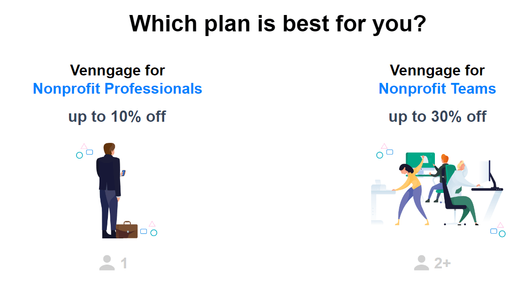Click the teal circle beside the briefcase
The width and height of the screenshot is (532, 281).
pyautogui.click(x=154, y=233)
